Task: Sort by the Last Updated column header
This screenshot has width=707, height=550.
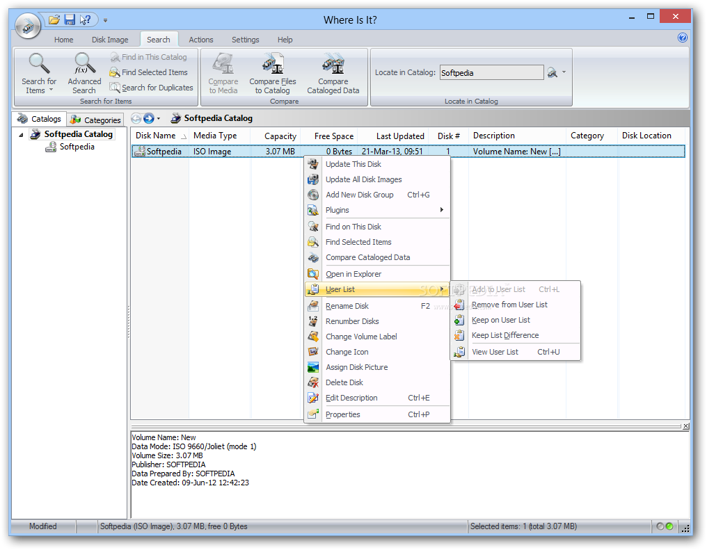Action: (393, 136)
